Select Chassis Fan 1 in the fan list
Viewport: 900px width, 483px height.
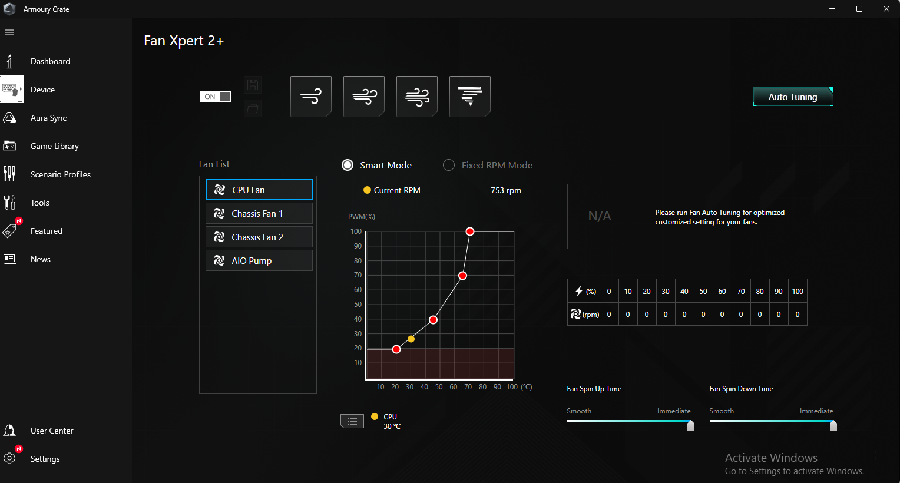pyautogui.click(x=259, y=213)
